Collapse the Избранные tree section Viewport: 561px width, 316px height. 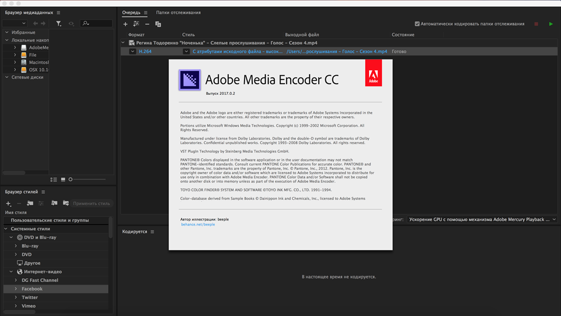[x=7, y=32]
